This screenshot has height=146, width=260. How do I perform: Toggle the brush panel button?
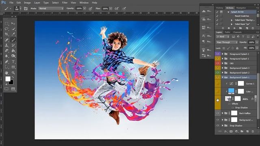pos(26,9)
